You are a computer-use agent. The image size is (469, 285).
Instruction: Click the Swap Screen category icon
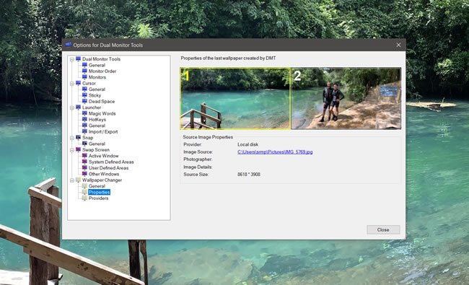[79, 149]
